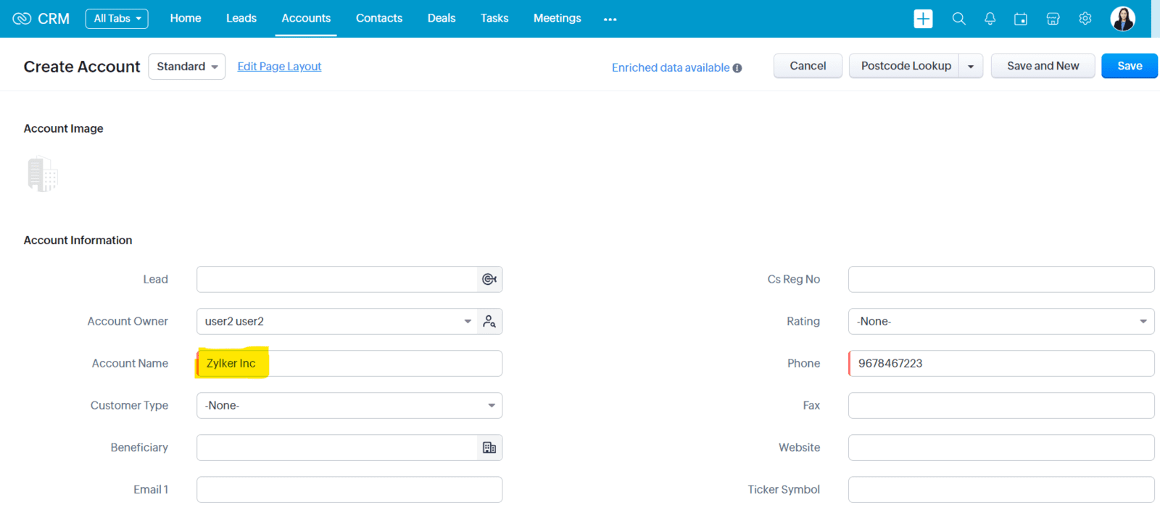The width and height of the screenshot is (1160, 516).
Task: Click the Account Owner user lookup icon
Action: coord(489,322)
